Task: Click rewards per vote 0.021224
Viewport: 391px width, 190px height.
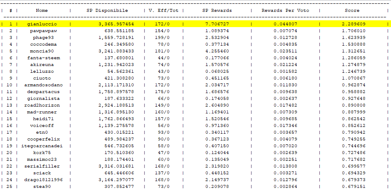Action: 285,65
